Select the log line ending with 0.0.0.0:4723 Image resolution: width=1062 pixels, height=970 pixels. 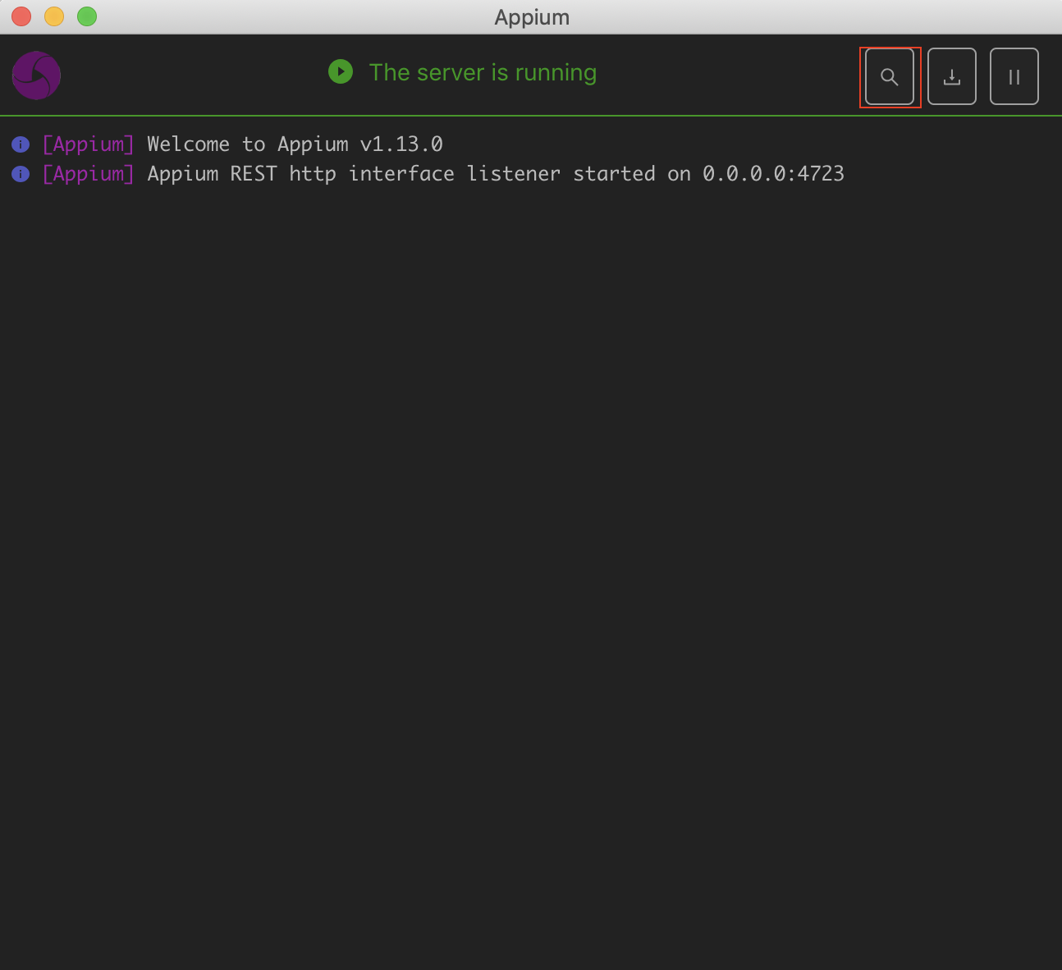click(496, 174)
